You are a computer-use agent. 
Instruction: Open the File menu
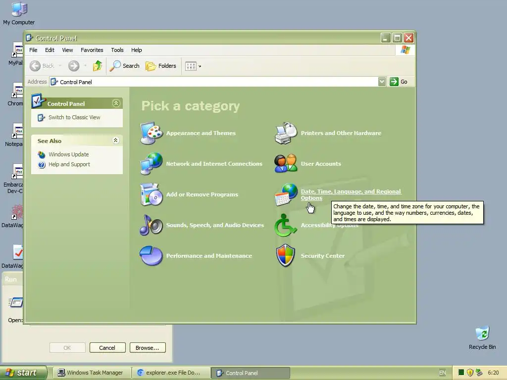click(33, 50)
